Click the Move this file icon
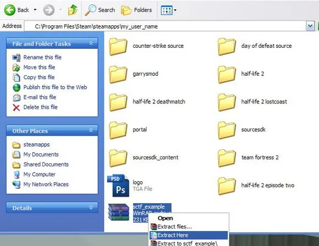The height and width of the screenshot is (246, 319). tap(16, 68)
